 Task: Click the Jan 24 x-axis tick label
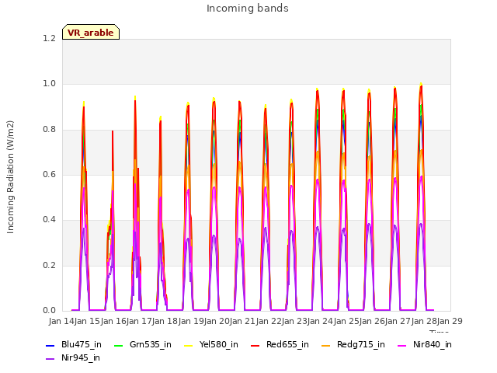321,321
